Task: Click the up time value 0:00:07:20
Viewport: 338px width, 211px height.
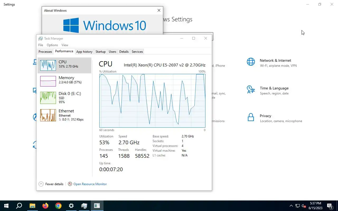Action: 111,169
